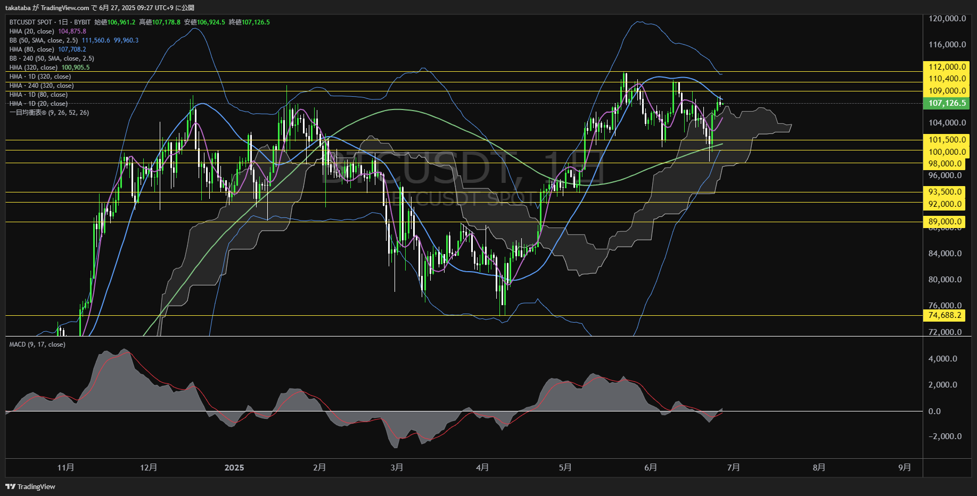This screenshot has height=496, width=977.
Task: Click the yellow 110,400.0 price line label
Action: pos(947,79)
